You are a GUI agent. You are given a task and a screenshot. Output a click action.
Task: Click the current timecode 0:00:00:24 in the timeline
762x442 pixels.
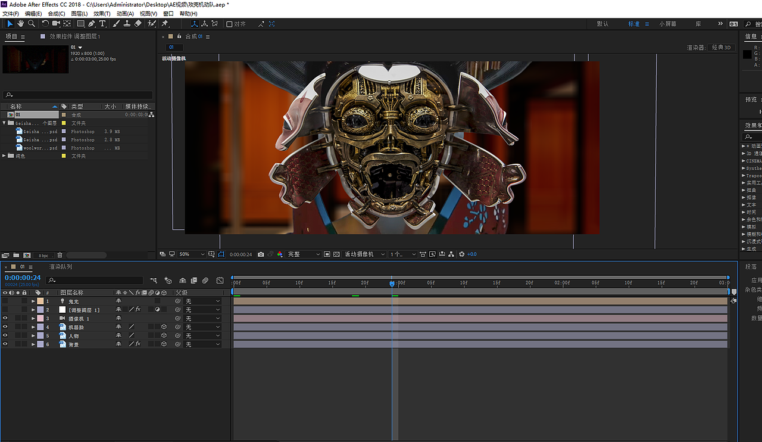pyautogui.click(x=23, y=278)
